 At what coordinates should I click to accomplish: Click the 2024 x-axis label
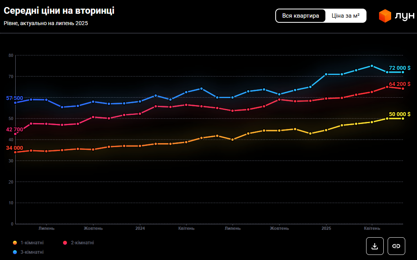coord(140,228)
